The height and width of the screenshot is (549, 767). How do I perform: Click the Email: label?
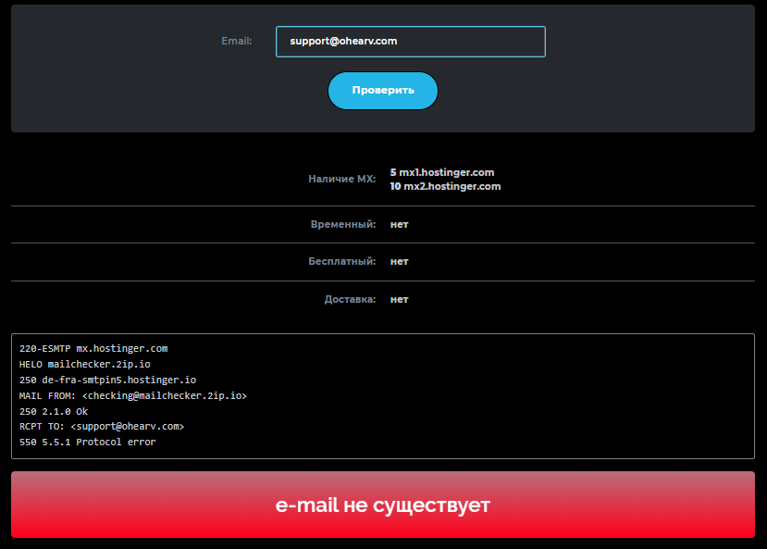click(x=236, y=41)
